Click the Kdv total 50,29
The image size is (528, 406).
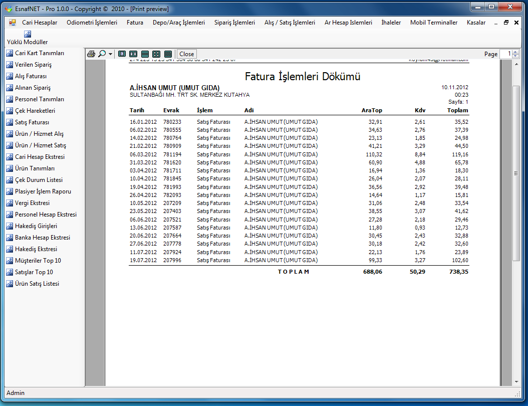[417, 272]
